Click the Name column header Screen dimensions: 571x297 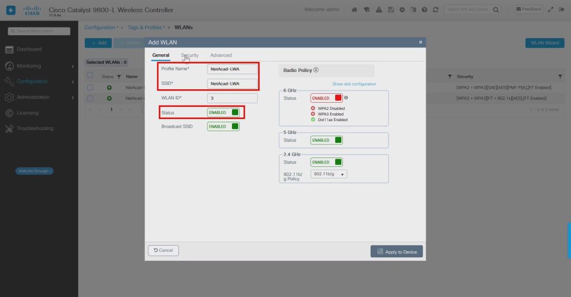pos(132,76)
